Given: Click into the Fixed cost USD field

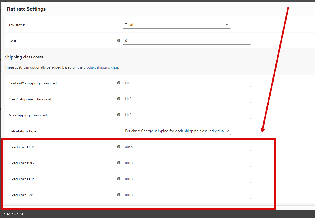Looking at the screenshot, I should pos(187,147).
